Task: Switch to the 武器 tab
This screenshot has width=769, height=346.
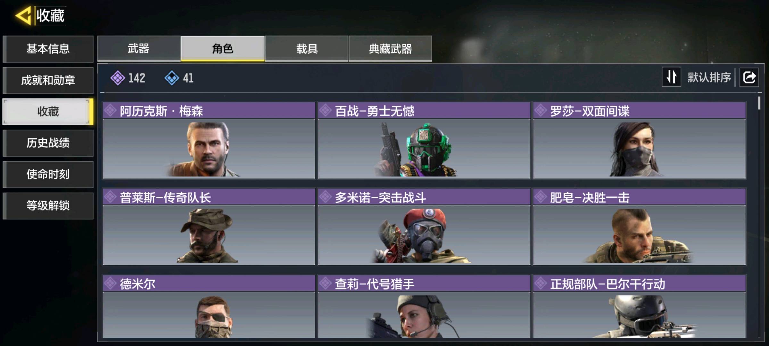Action: 139,48
